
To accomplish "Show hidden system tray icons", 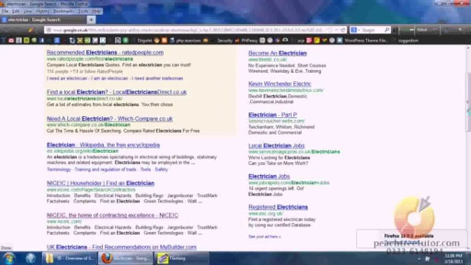I will [x=420, y=259].
